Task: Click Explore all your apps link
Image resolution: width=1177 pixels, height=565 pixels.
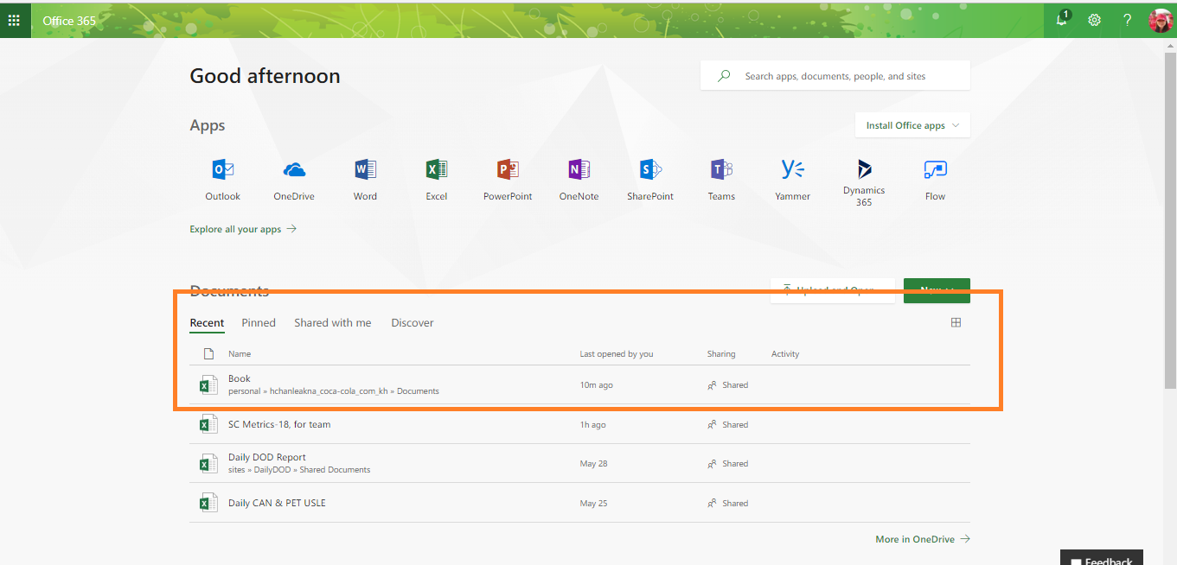Action: click(243, 229)
